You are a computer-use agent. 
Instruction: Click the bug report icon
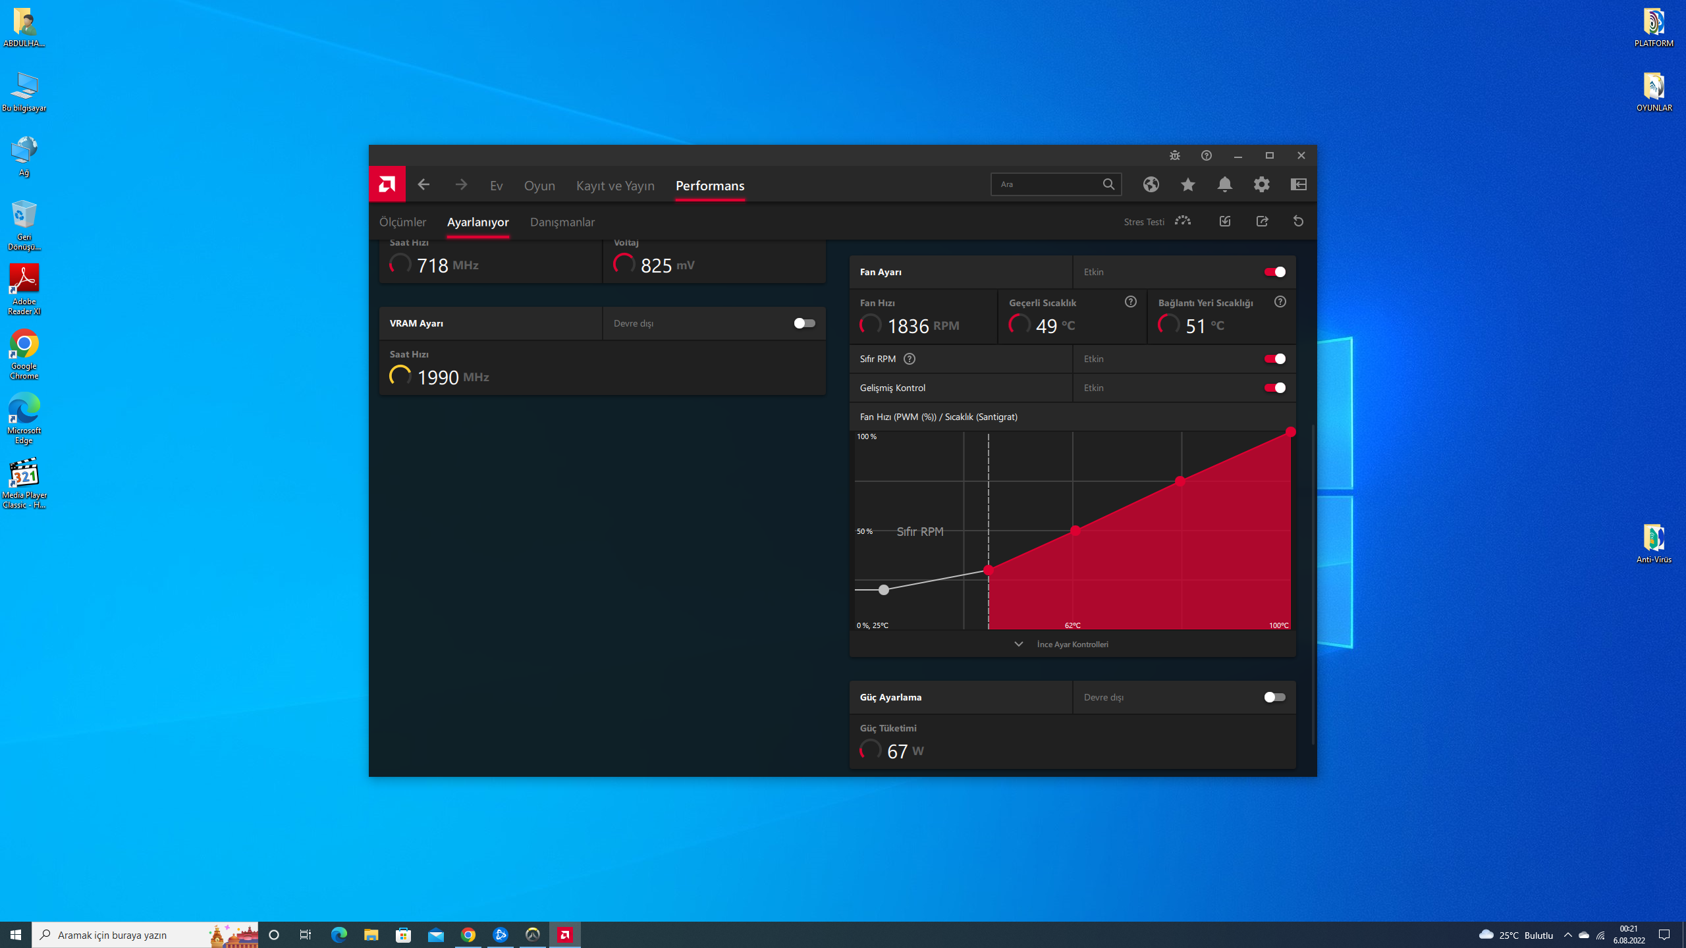(x=1174, y=155)
